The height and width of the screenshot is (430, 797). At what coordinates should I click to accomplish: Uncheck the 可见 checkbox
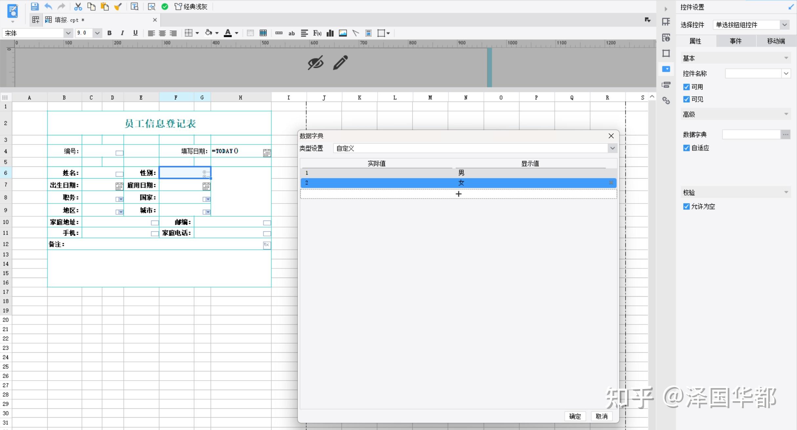[x=686, y=99]
